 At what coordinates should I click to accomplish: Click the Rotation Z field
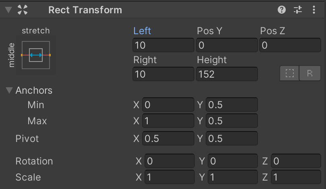(x=295, y=162)
